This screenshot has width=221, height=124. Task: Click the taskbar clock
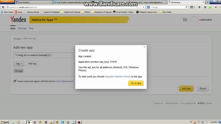pos(213,122)
